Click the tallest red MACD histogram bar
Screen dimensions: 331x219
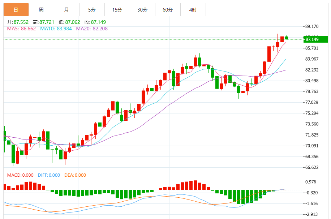195,185
